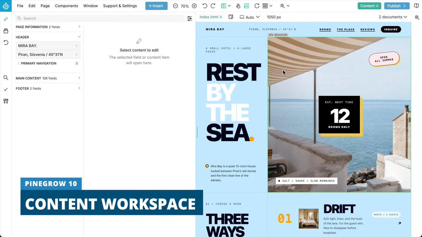Zoom out with the minus circle icon
The height and width of the screenshot is (237, 422).
click(x=175, y=6)
